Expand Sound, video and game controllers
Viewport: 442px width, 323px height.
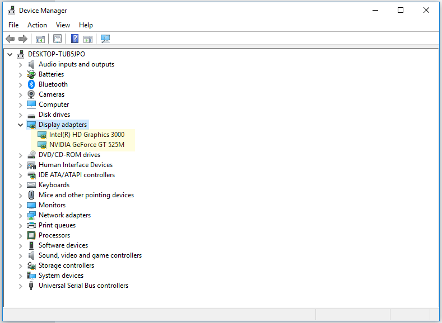click(x=20, y=256)
